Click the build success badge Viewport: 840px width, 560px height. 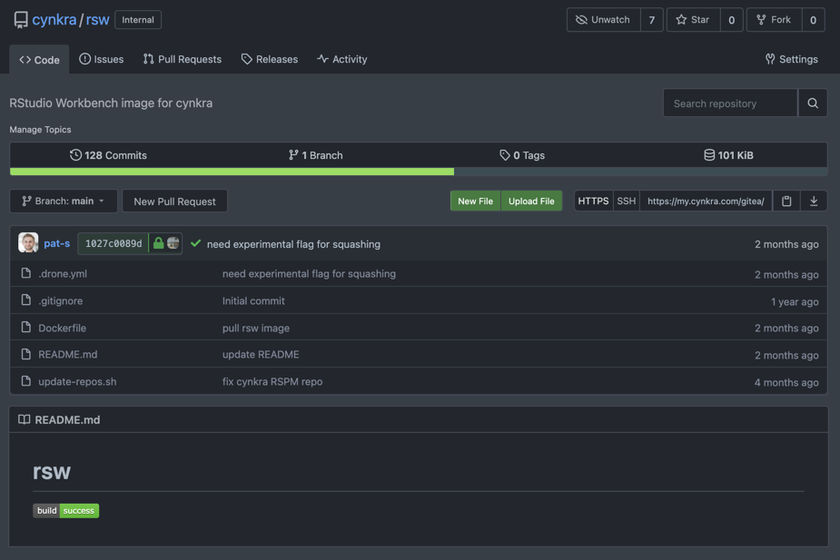click(65, 511)
